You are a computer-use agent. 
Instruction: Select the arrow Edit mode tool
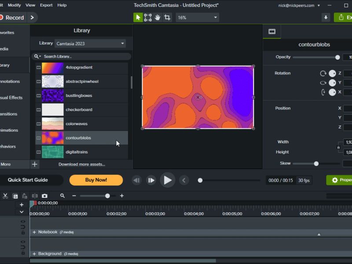point(138,18)
